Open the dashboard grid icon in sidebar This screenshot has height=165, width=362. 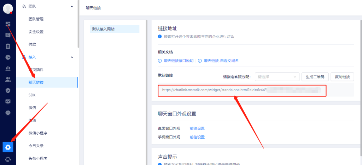(x=8, y=24)
